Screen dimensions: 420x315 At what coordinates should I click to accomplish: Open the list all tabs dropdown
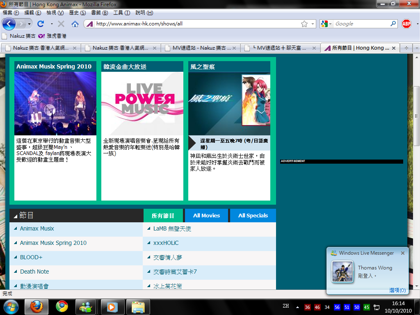tap(417, 48)
